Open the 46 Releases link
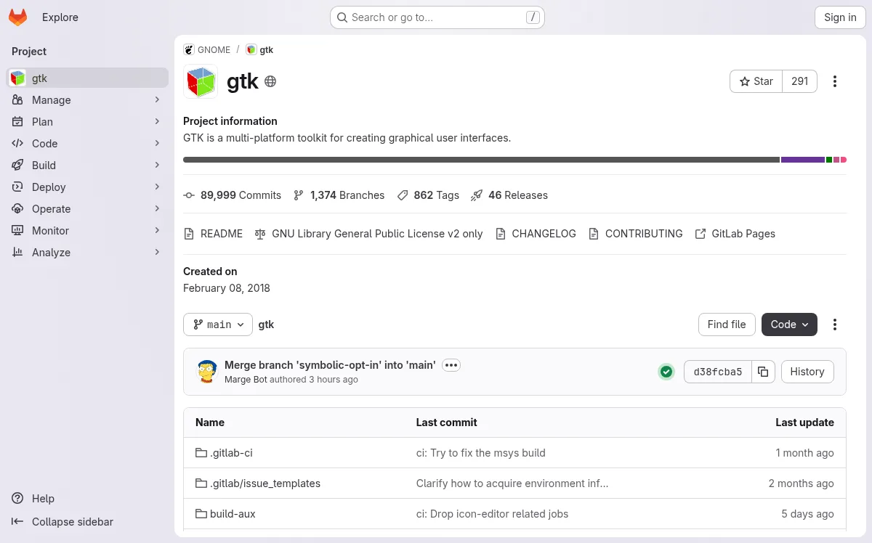 (509, 195)
